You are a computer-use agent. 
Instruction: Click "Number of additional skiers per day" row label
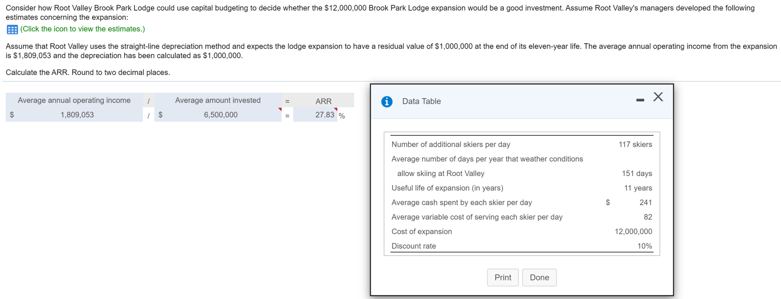tap(451, 145)
